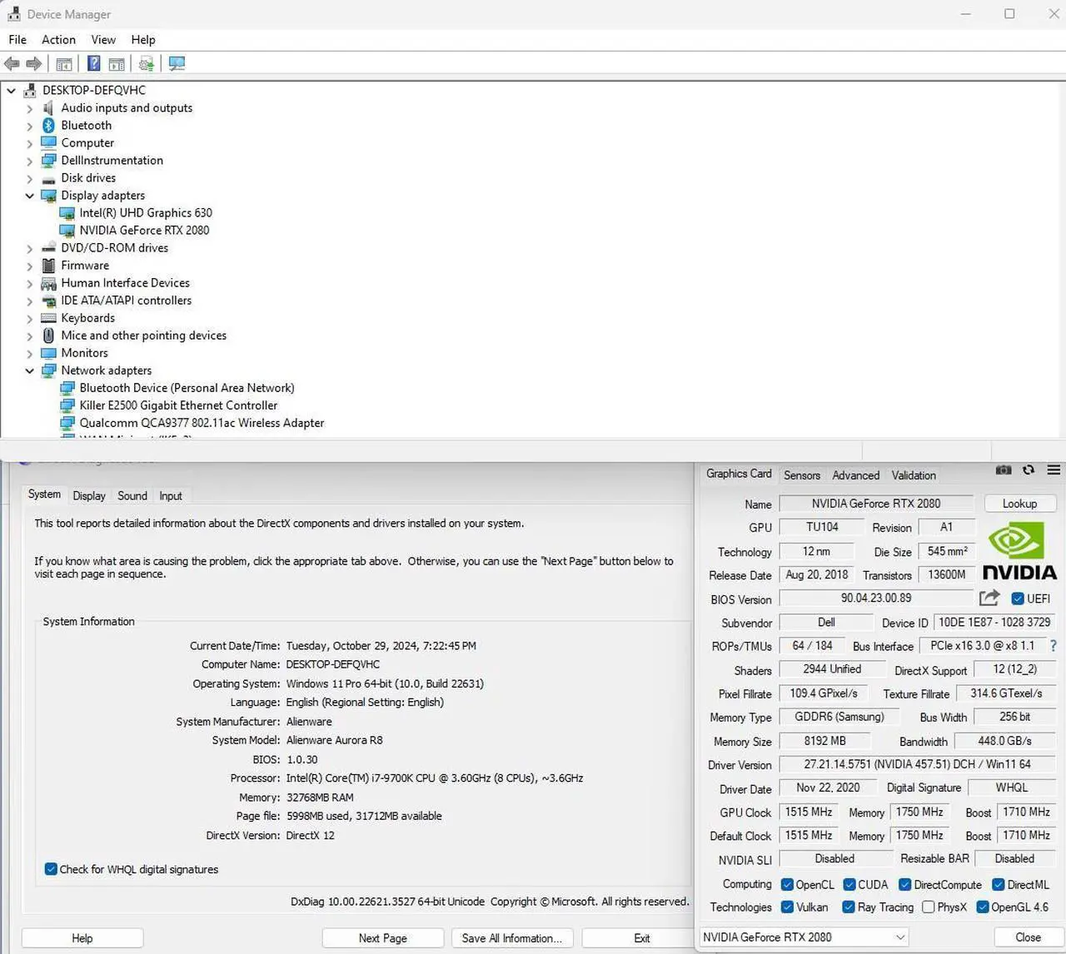
Task: Toggle the OpenCL checkbox
Action: tap(787, 884)
